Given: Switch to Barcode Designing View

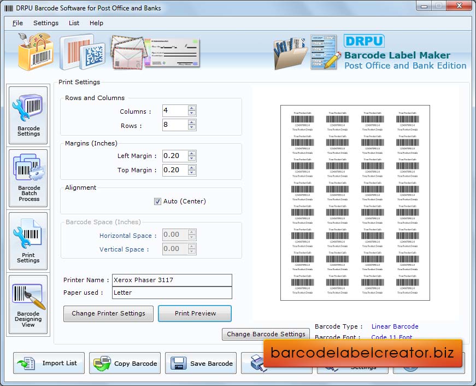Looking at the screenshot, I should pyautogui.click(x=28, y=305).
